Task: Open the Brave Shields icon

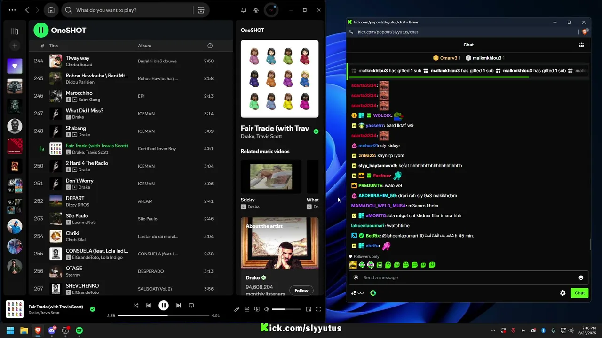Action: click(585, 32)
